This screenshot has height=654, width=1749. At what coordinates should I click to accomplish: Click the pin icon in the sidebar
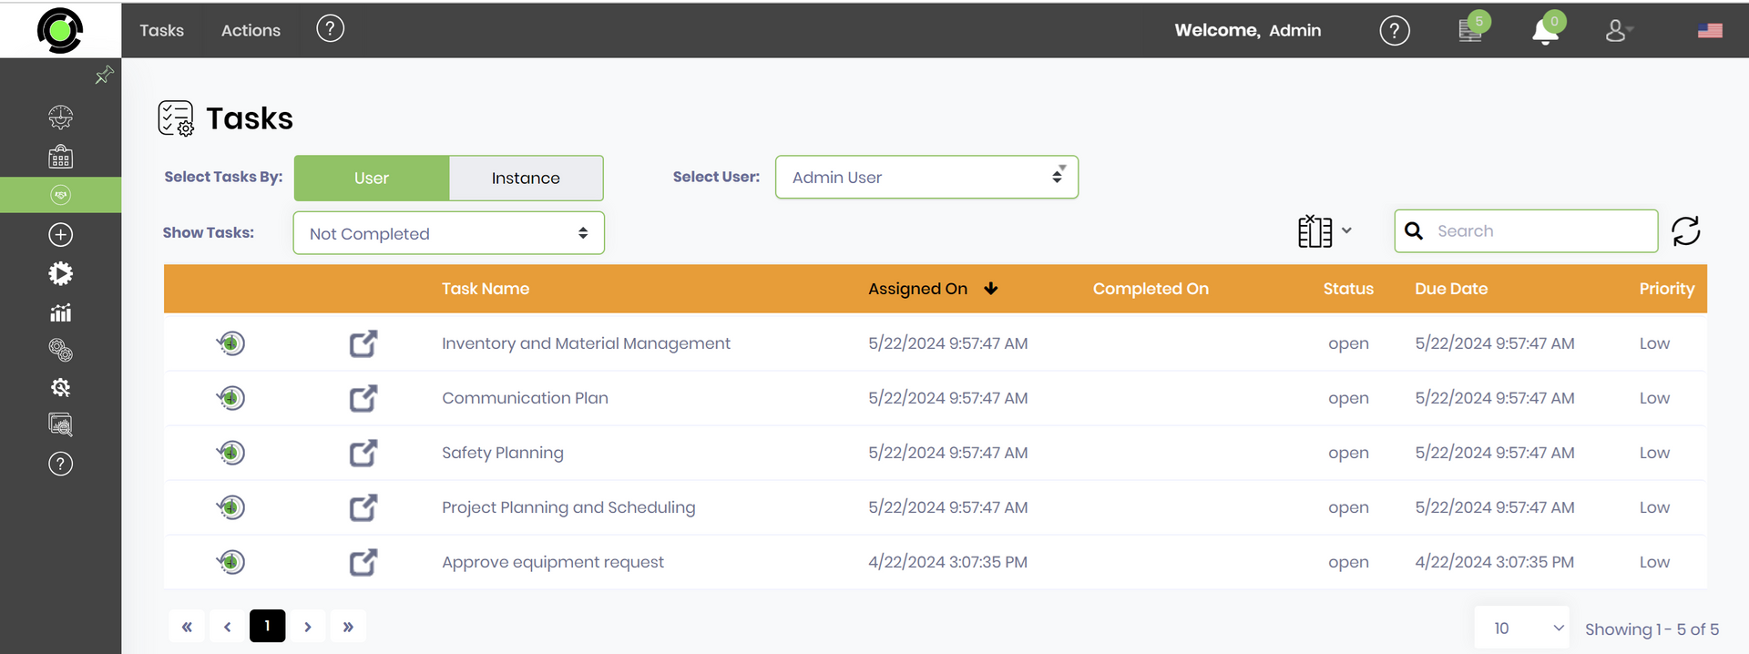104,75
